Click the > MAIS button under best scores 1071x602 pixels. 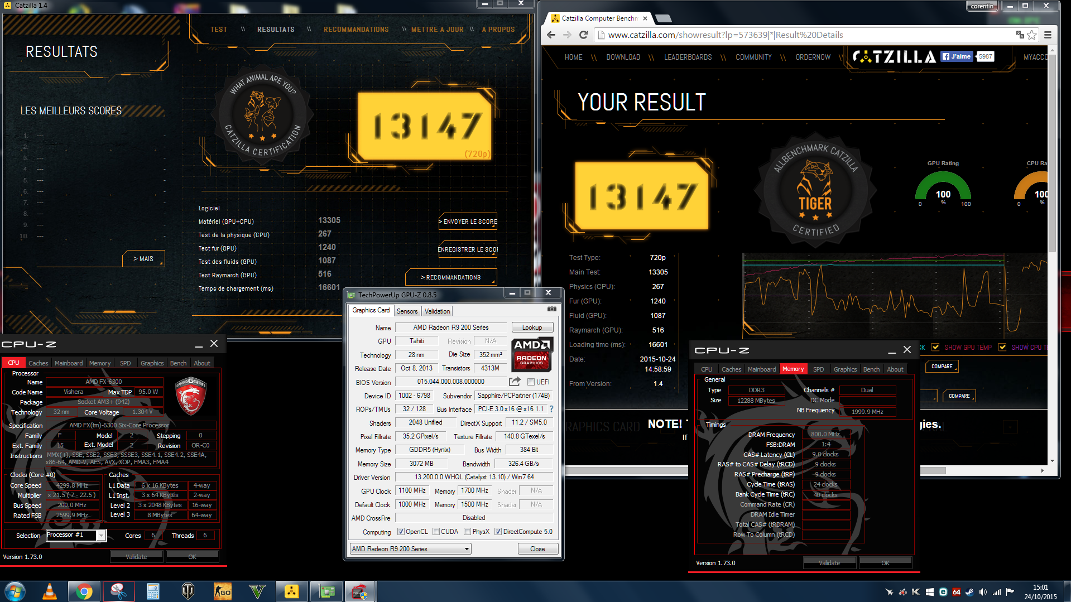[x=143, y=259]
